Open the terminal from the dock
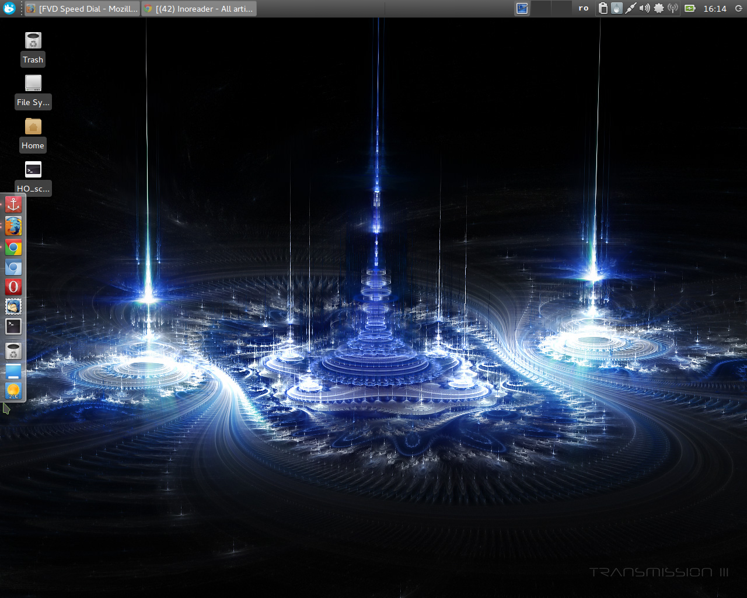This screenshot has height=598, width=747. click(x=13, y=326)
